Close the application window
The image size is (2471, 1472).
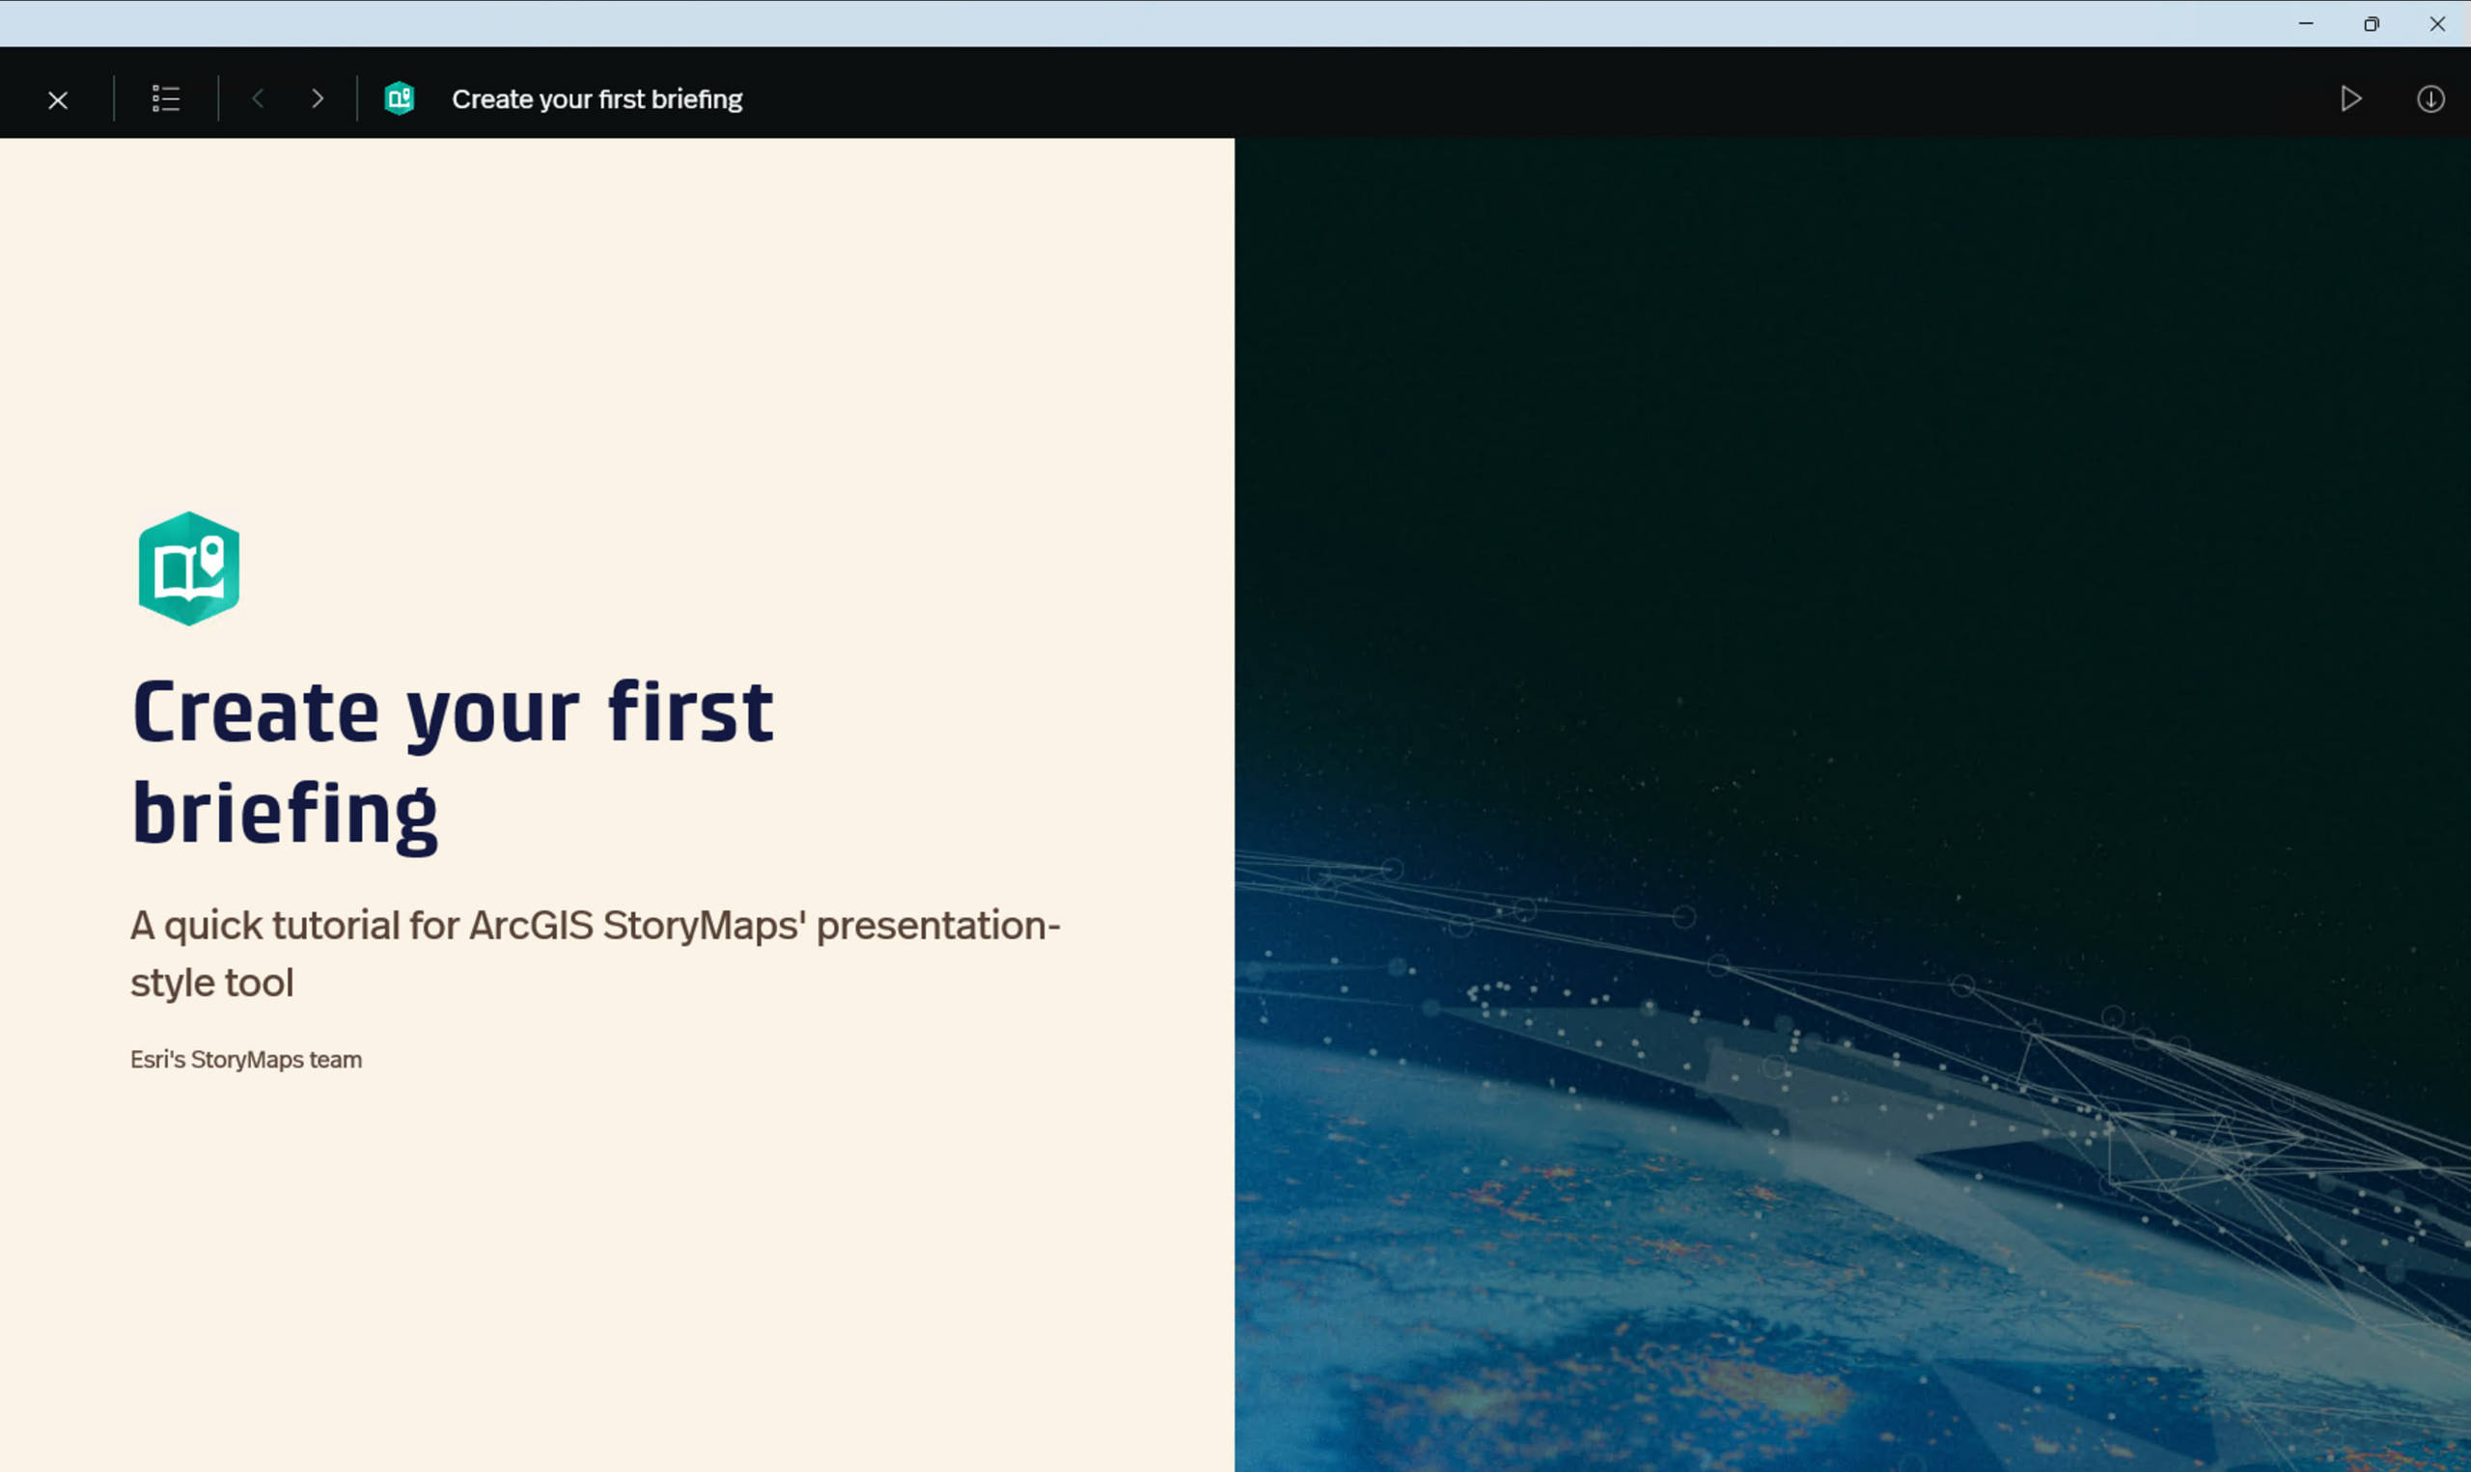[x=2436, y=24]
